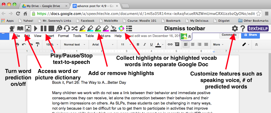Click the texthelp logo

pos(258,28)
